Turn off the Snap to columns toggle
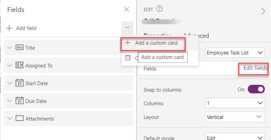 pos(256,89)
